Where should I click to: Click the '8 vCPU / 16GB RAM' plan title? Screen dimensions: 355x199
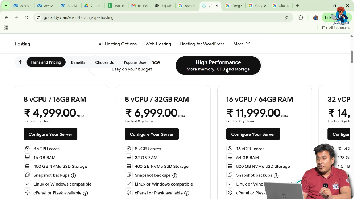55,99
